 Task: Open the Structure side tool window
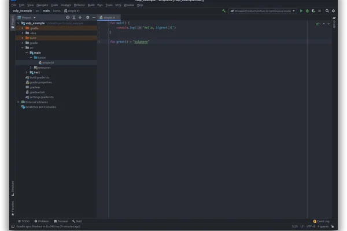click(x=13, y=188)
